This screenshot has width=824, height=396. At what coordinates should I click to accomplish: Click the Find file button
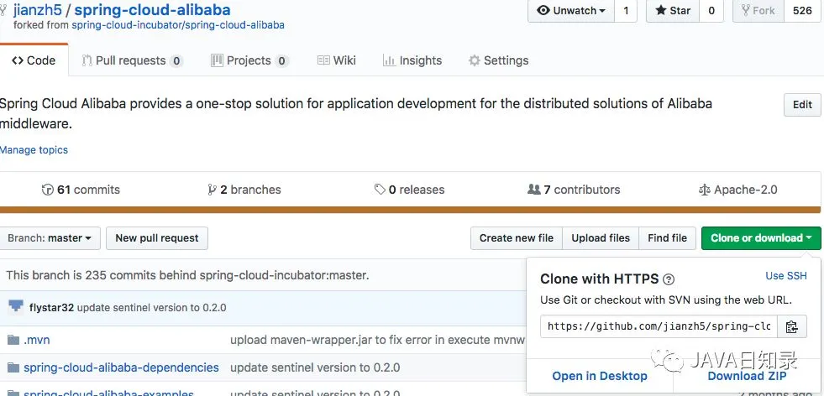point(668,238)
